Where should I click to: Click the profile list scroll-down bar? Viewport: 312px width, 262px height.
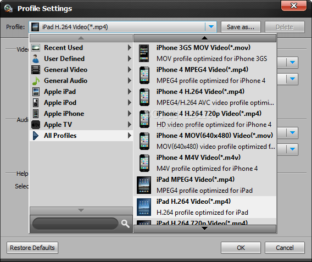tap(205, 228)
